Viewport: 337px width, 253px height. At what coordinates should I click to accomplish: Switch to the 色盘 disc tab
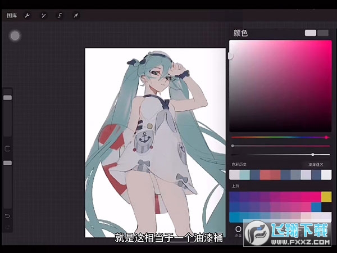click(x=238, y=231)
